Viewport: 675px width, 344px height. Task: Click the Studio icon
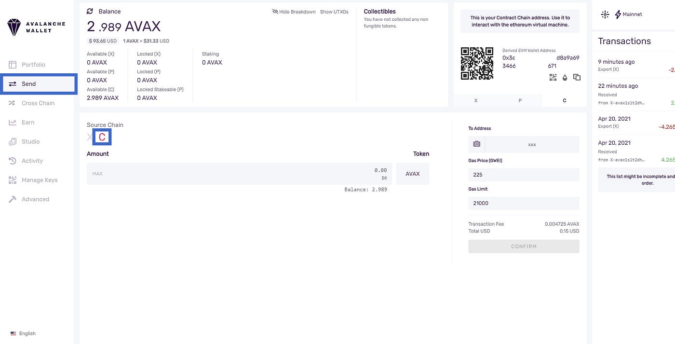click(x=13, y=142)
